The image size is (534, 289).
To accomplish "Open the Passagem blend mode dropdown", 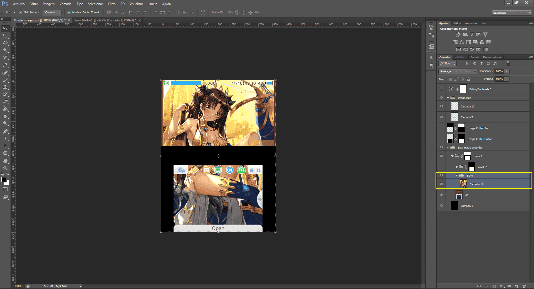I will [458, 71].
